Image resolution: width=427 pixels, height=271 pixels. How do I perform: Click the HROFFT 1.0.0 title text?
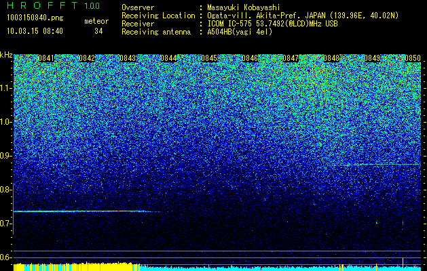pyautogui.click(x=53, y=5)
